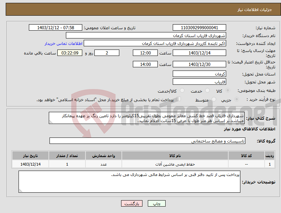Click the تعداد / مقدار column header

point(67,156)
